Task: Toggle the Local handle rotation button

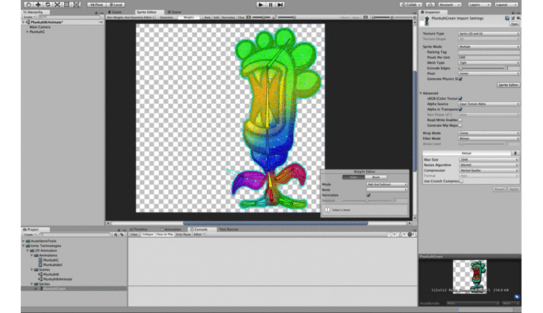Action: 116,5
